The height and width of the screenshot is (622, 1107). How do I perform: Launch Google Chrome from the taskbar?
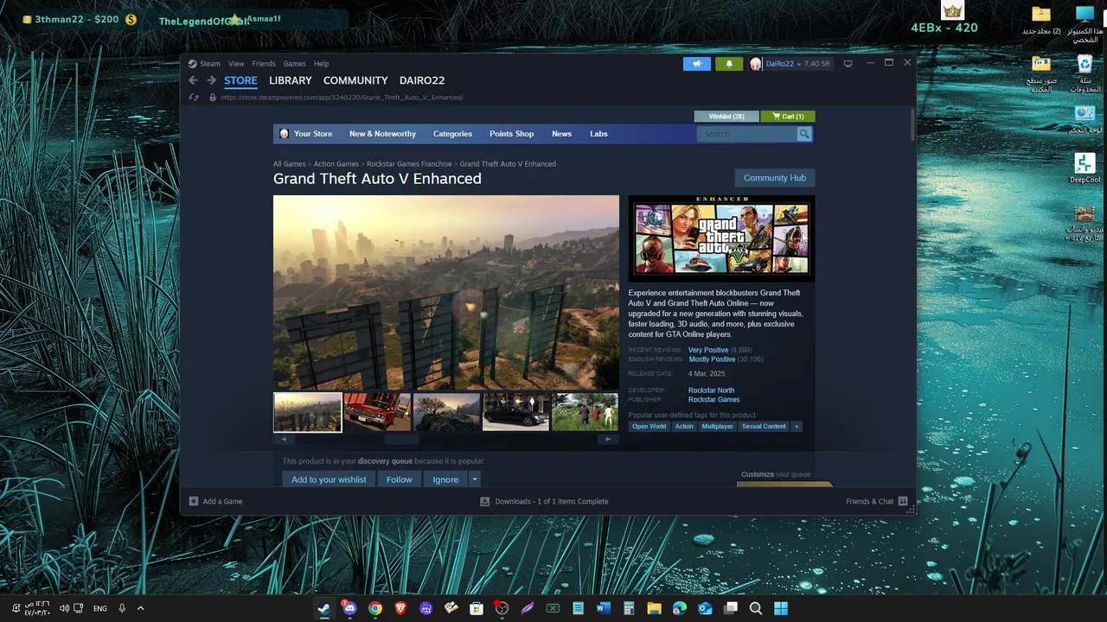tap(374, 608)
